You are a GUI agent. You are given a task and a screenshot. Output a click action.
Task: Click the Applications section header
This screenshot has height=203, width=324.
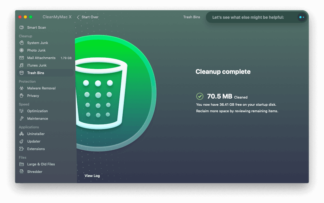point(29,127)
